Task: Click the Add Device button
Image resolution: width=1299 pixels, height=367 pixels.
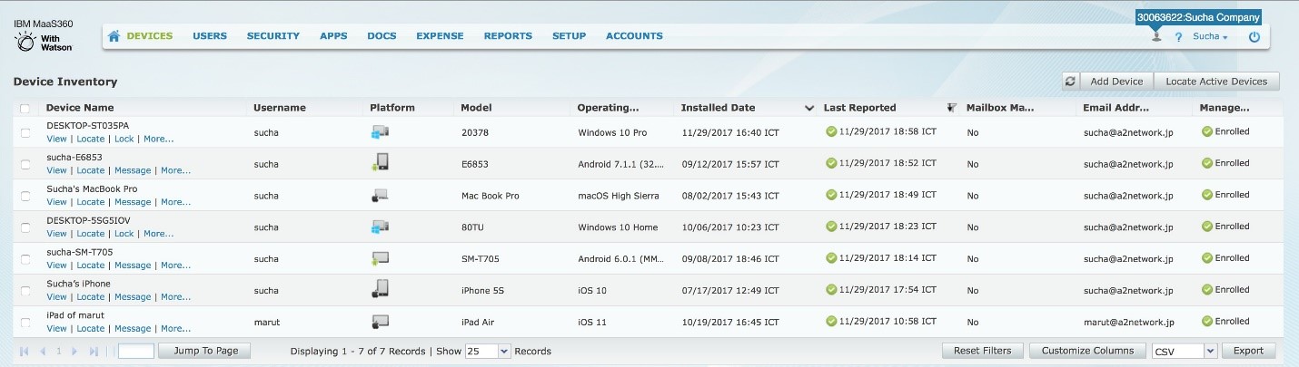Action: point(1116,82)
